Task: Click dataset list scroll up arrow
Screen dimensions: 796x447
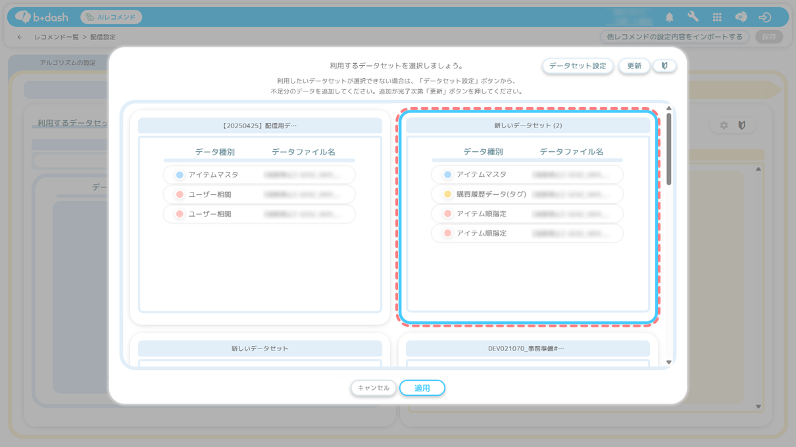Action: 669,108
